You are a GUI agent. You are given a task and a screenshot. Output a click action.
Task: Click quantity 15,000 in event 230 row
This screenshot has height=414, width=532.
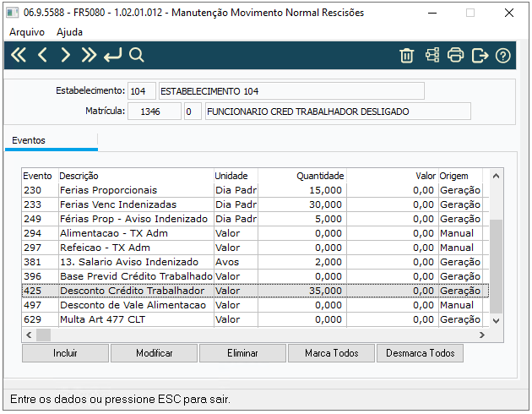[x=325, y=190]
